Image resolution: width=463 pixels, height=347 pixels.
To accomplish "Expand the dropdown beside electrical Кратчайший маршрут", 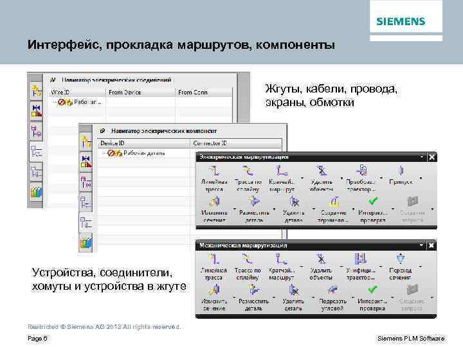I will click(302, 178).
